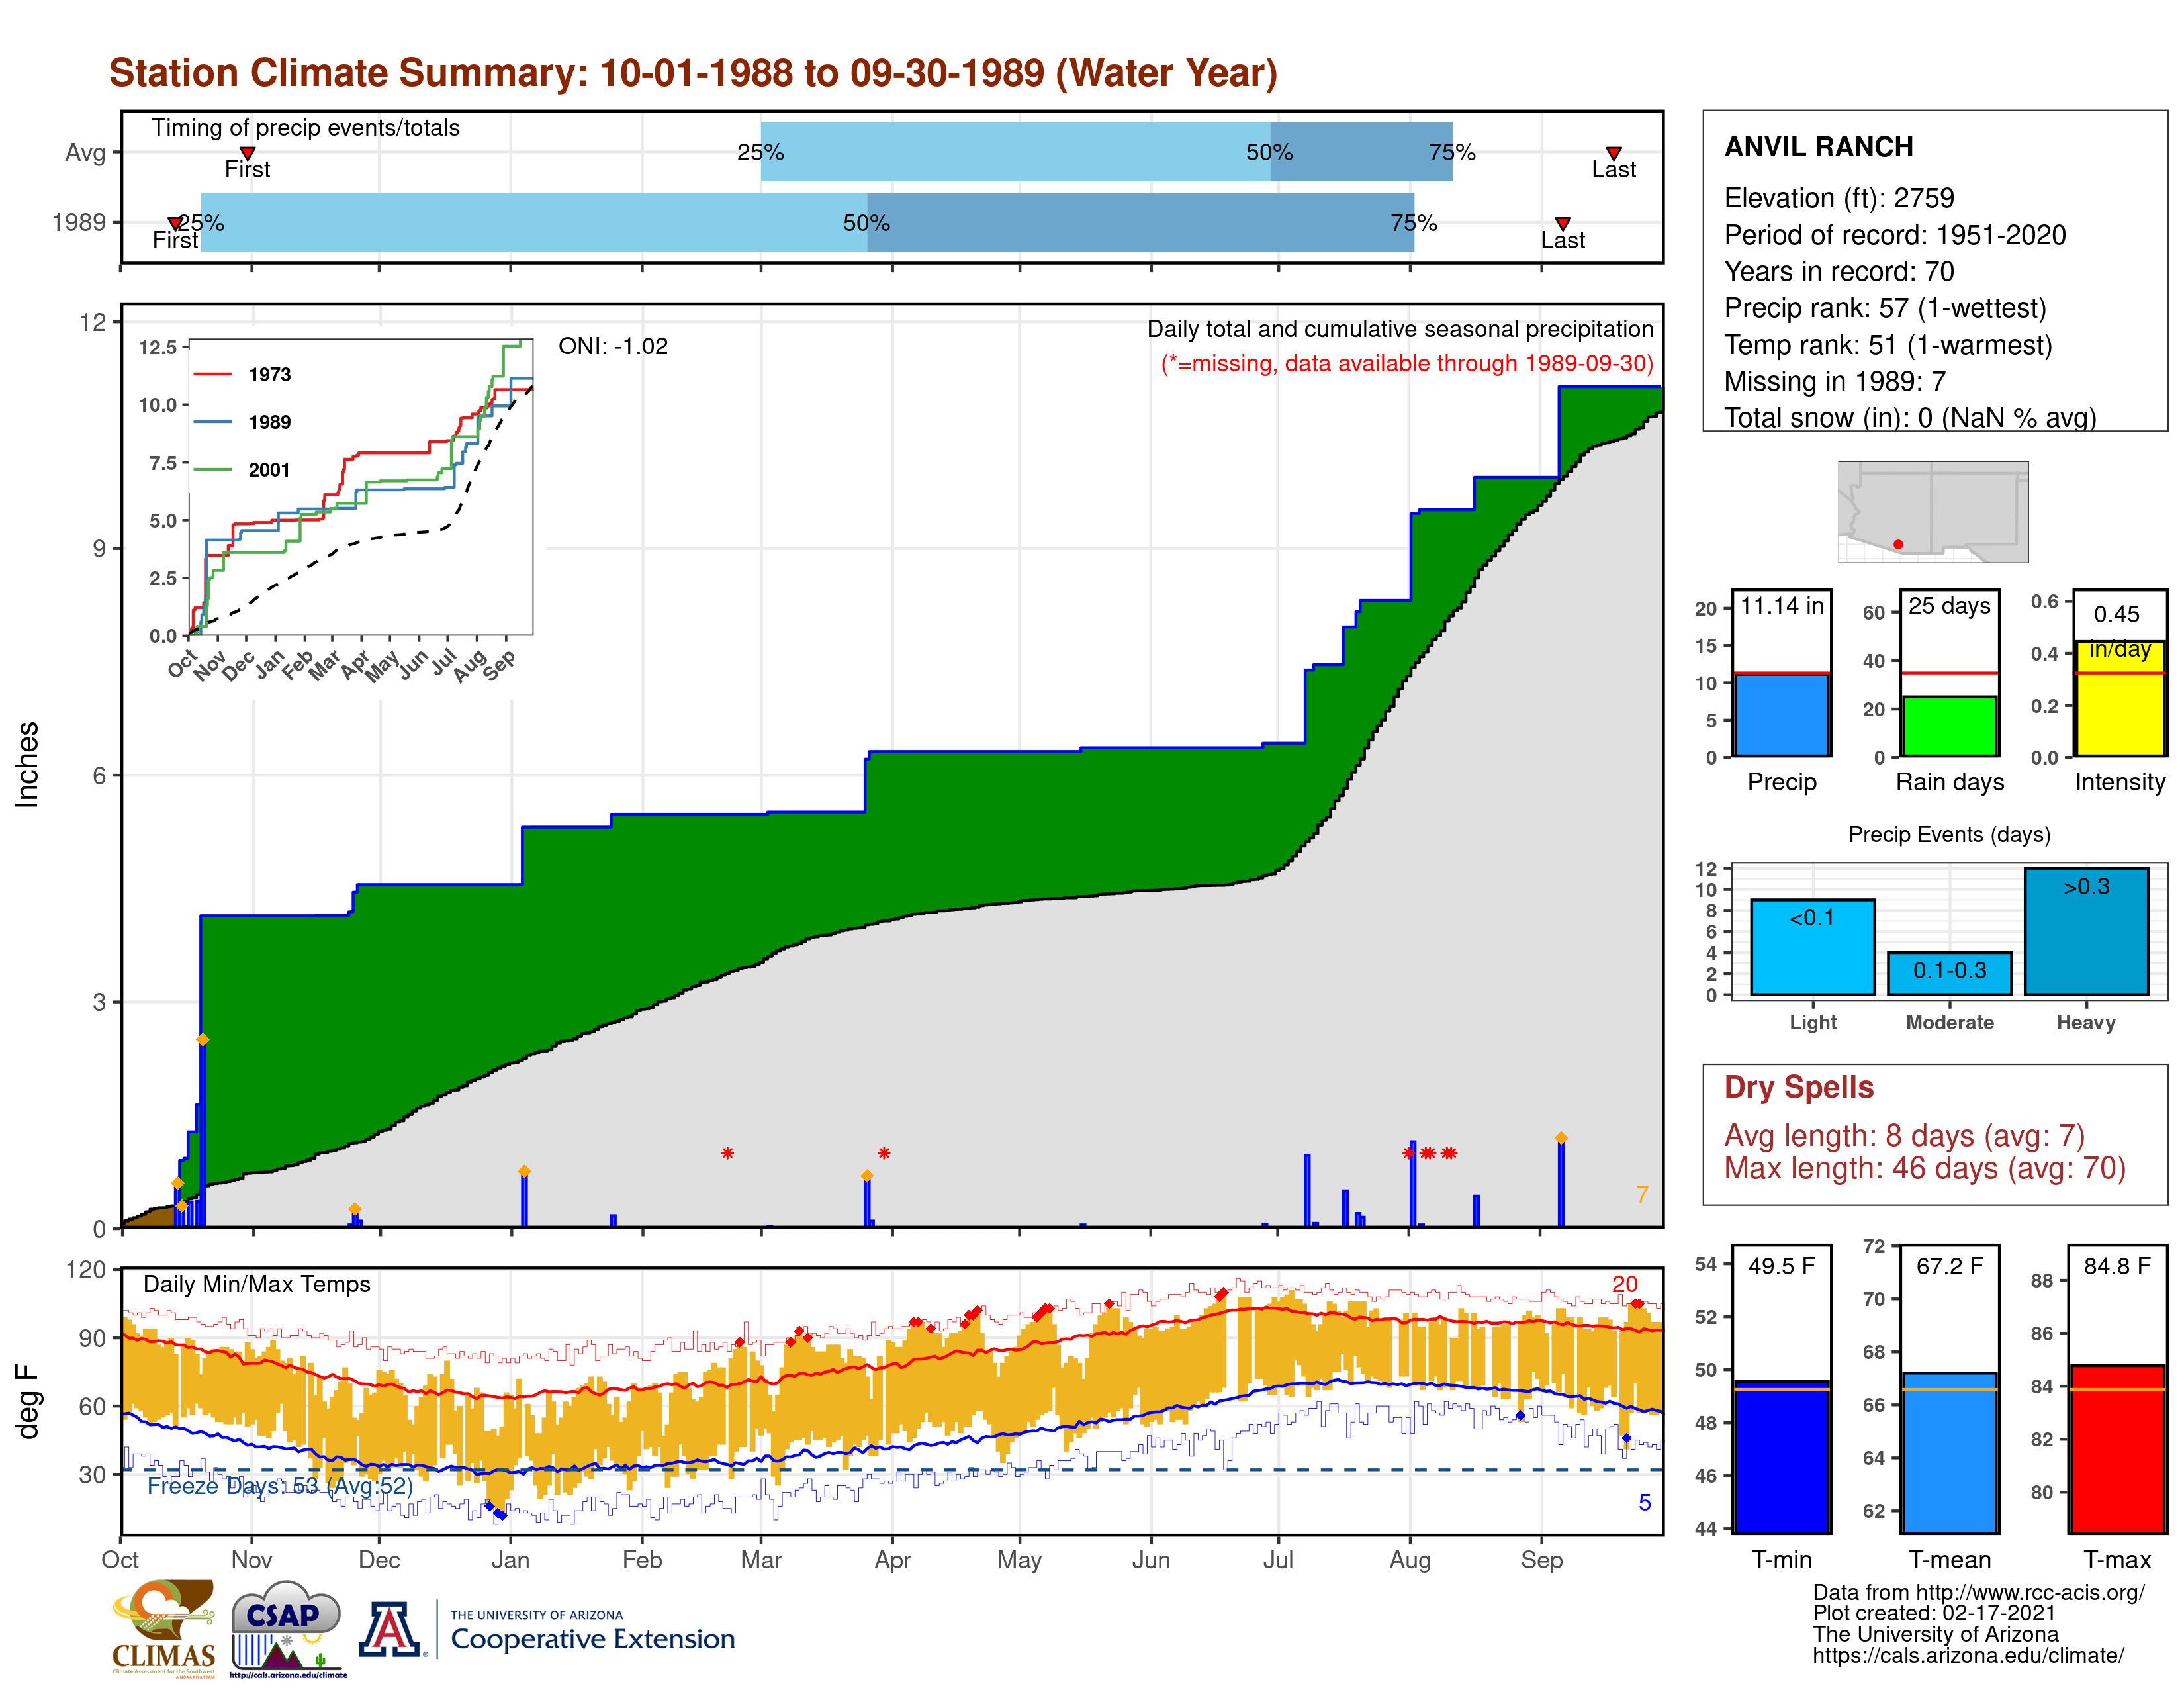Click the blue 1989 legend line

tap(212, 422)
